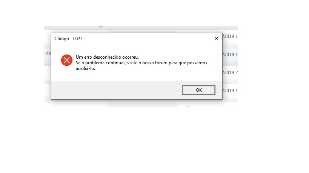Click the /2019 1 date in highlighted row
This screenshot has height=173, width=309.
[230, 55]
